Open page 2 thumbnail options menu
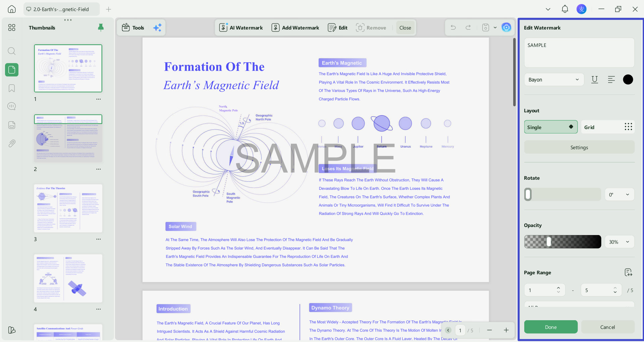Screen dimensions: 644x342 point(98,169)
